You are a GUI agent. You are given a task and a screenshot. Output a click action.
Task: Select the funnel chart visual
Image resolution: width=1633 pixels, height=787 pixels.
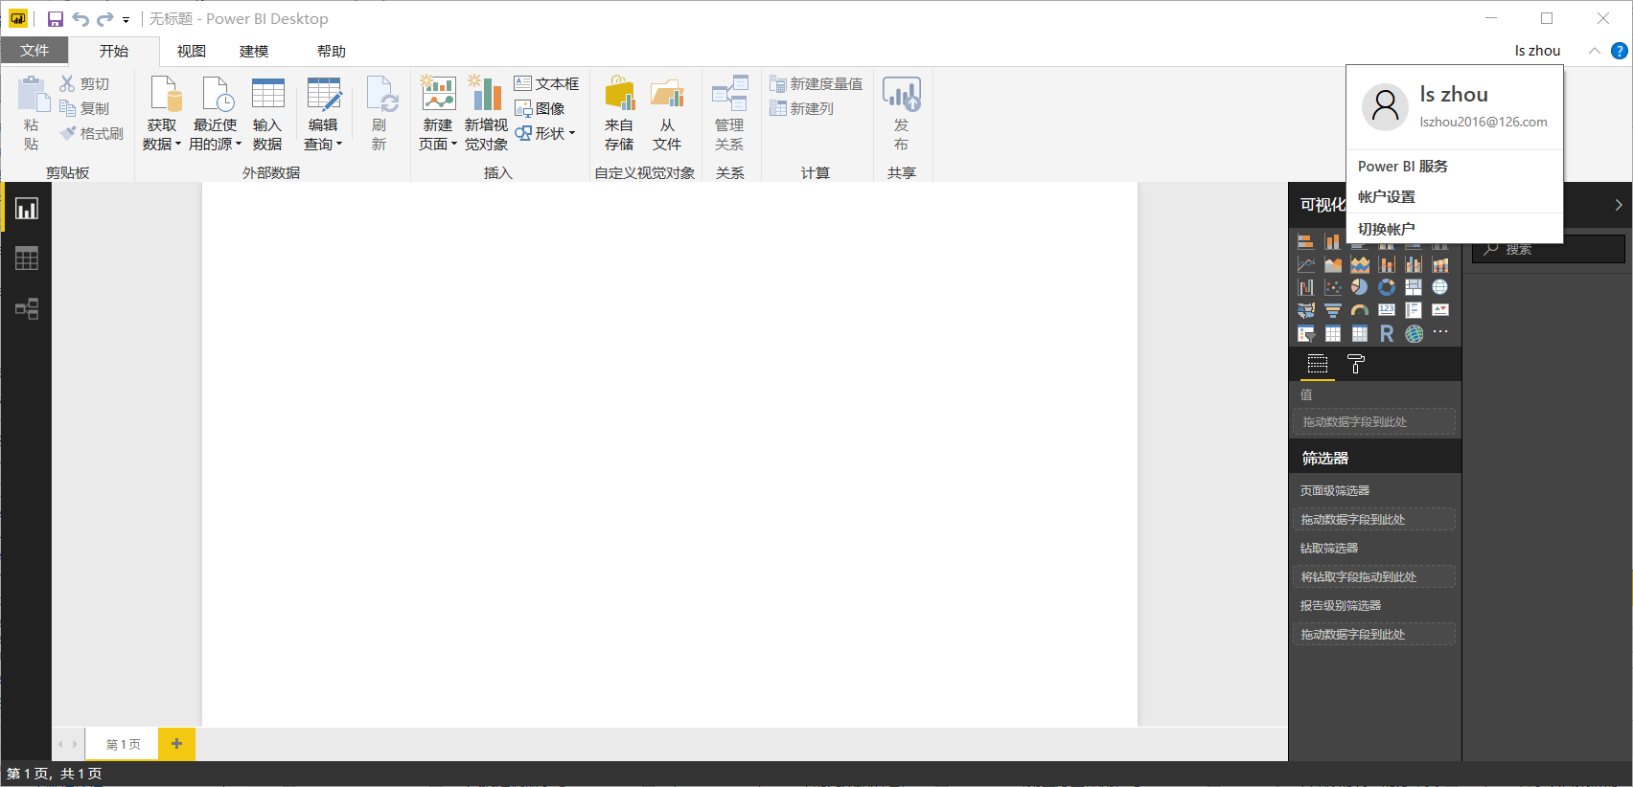coord(1333,310)
